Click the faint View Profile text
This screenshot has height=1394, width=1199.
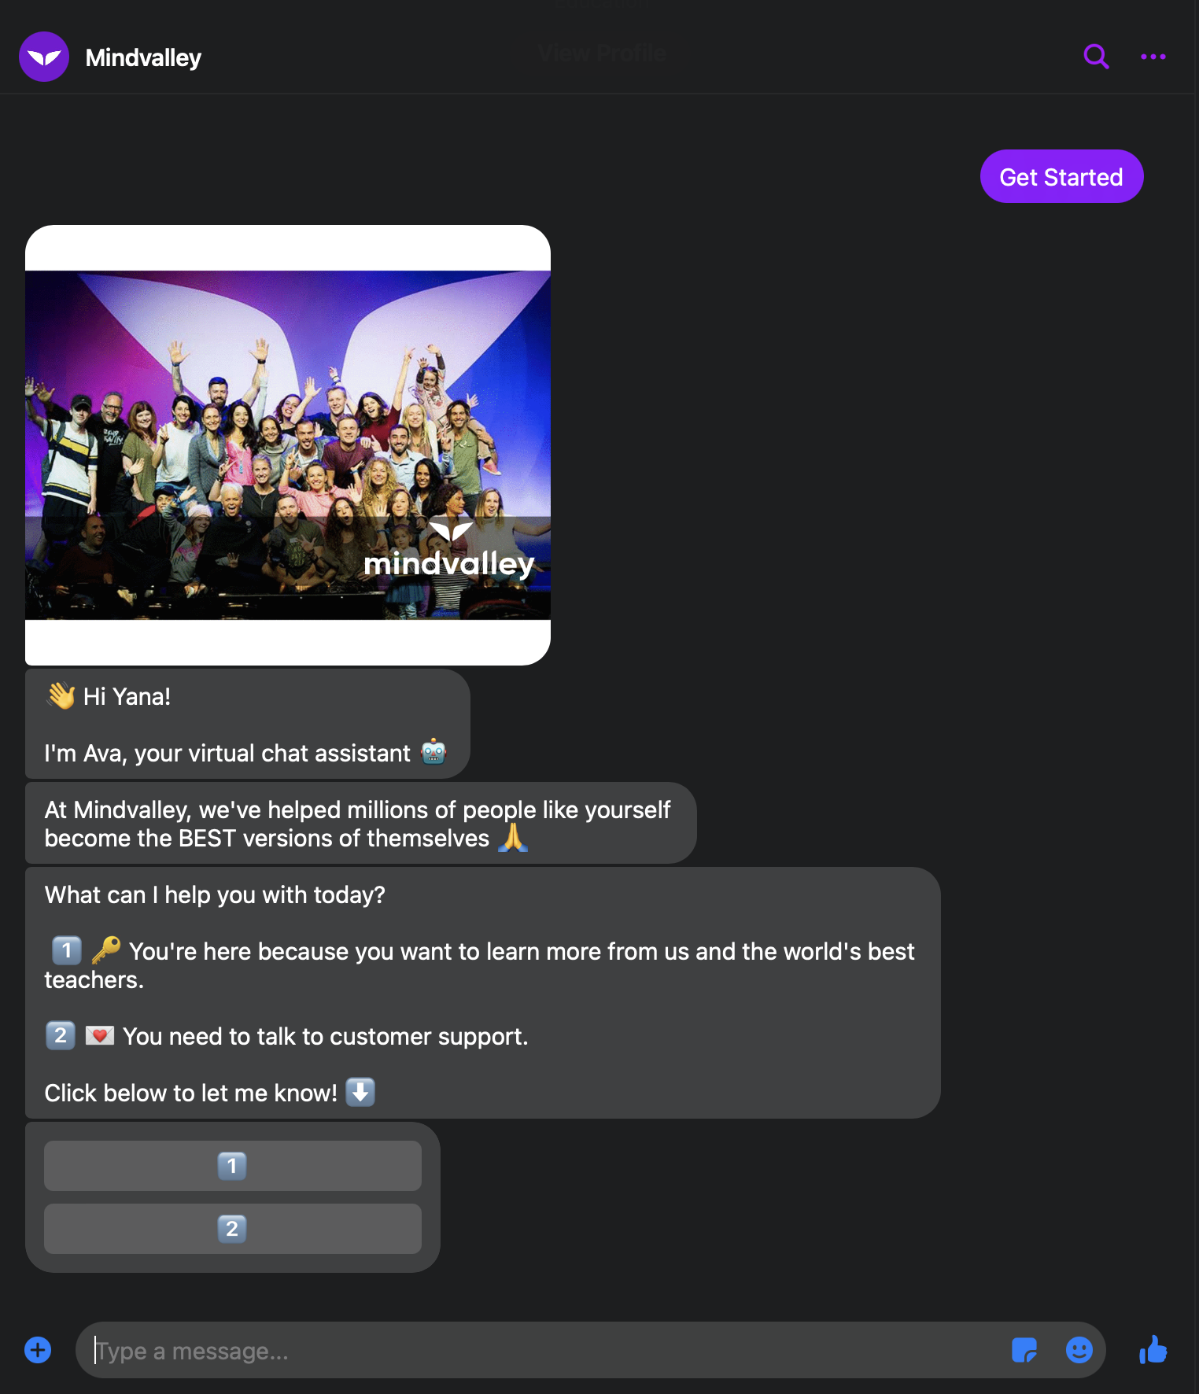point(602,53)
